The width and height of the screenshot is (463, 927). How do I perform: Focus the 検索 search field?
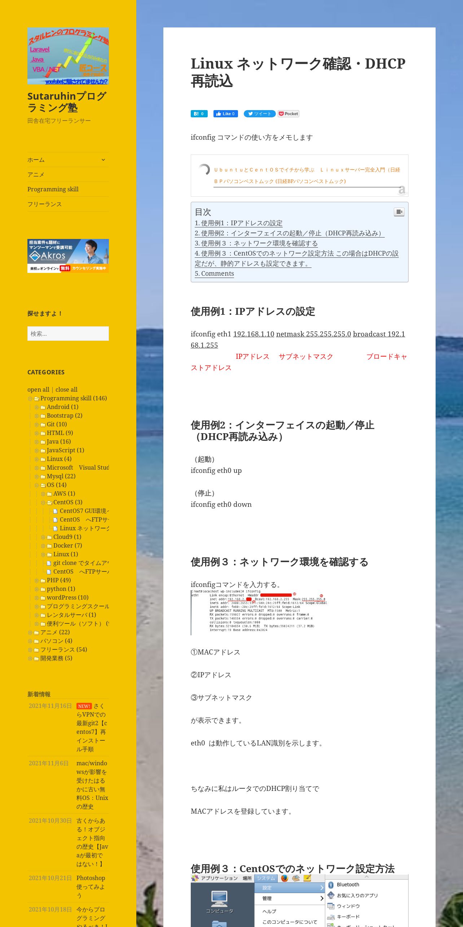pyautogui.click(x=68, y=334)
